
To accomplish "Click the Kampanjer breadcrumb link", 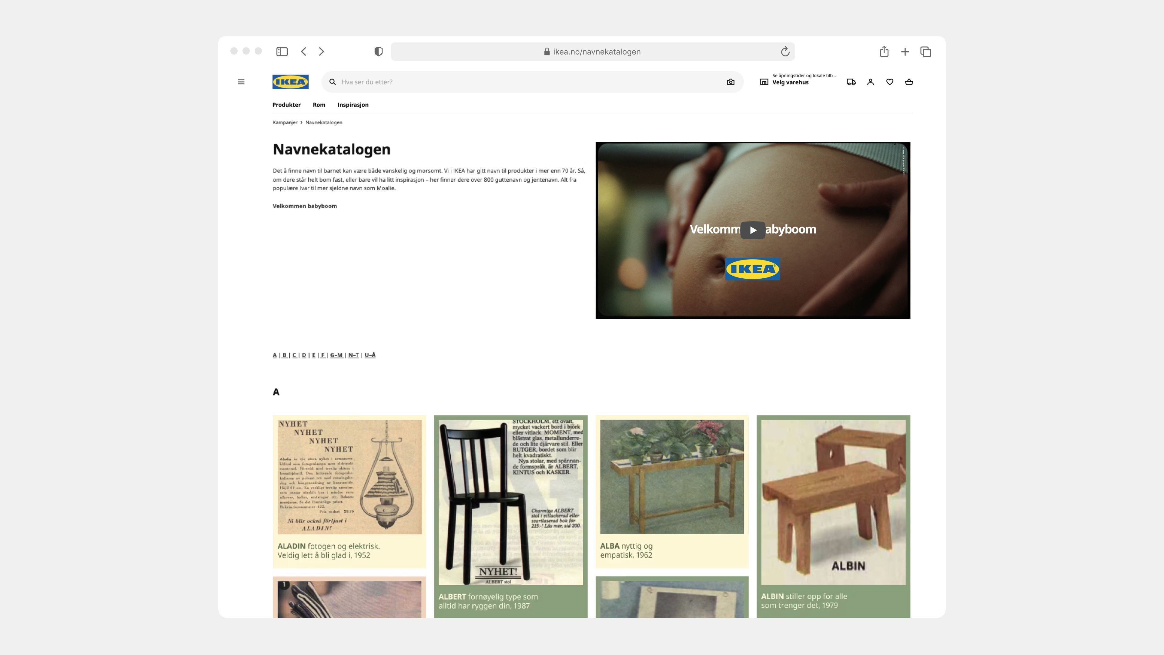I will click(x=285, y=123).
